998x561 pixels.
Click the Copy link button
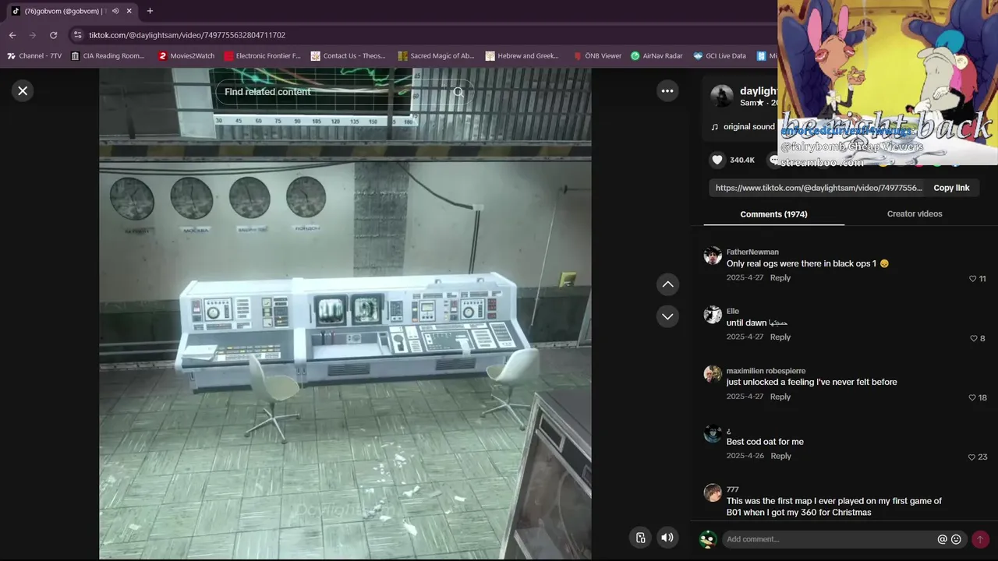point(951,188)
